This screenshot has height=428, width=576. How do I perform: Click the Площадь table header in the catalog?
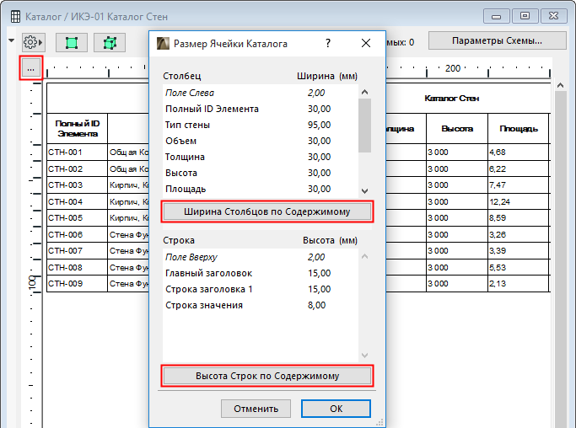[519, 128]
